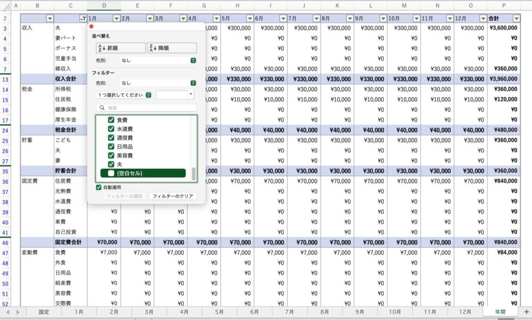Click the active filter icon on column C

point(83,18)
